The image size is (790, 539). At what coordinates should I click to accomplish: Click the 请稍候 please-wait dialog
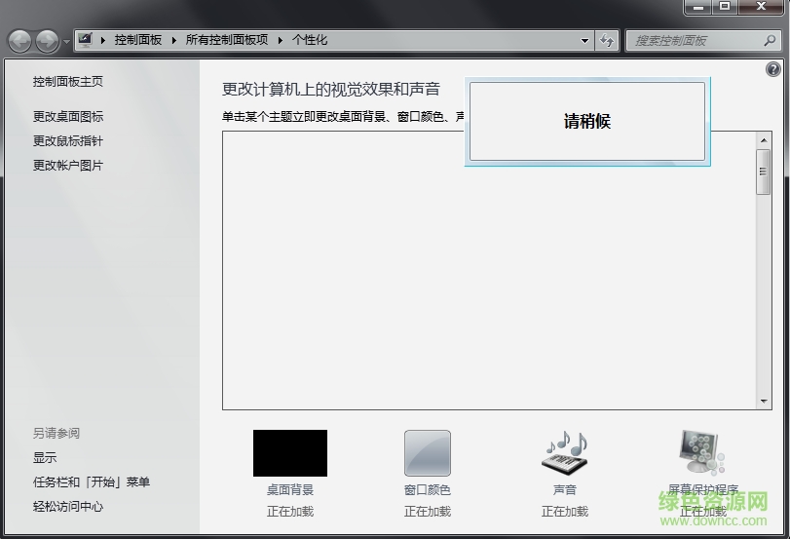click(587, 122)
